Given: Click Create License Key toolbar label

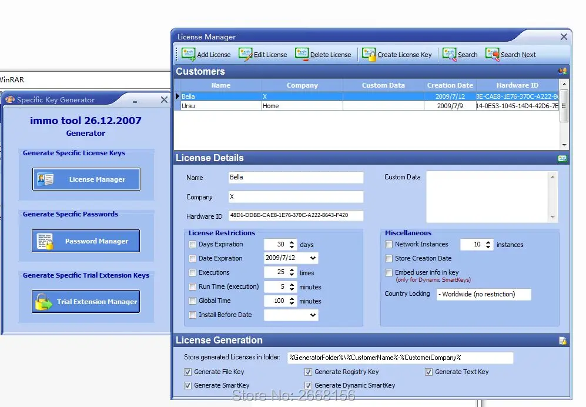Looking at the screenshot, I should (404, 55).
